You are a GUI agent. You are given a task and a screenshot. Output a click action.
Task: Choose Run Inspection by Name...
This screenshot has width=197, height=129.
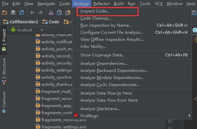(x=132, y=25)
